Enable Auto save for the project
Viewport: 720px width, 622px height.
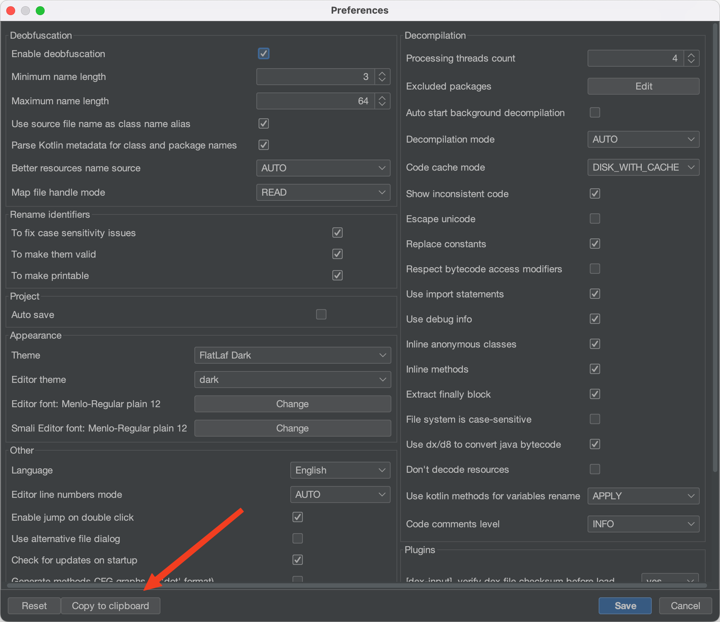(x=321, y=314)
